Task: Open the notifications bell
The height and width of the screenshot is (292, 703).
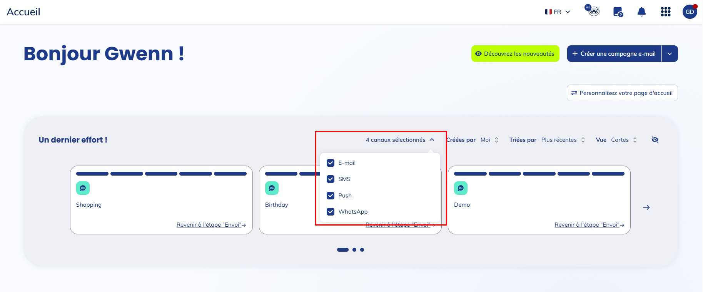Action: pos(641,12)
